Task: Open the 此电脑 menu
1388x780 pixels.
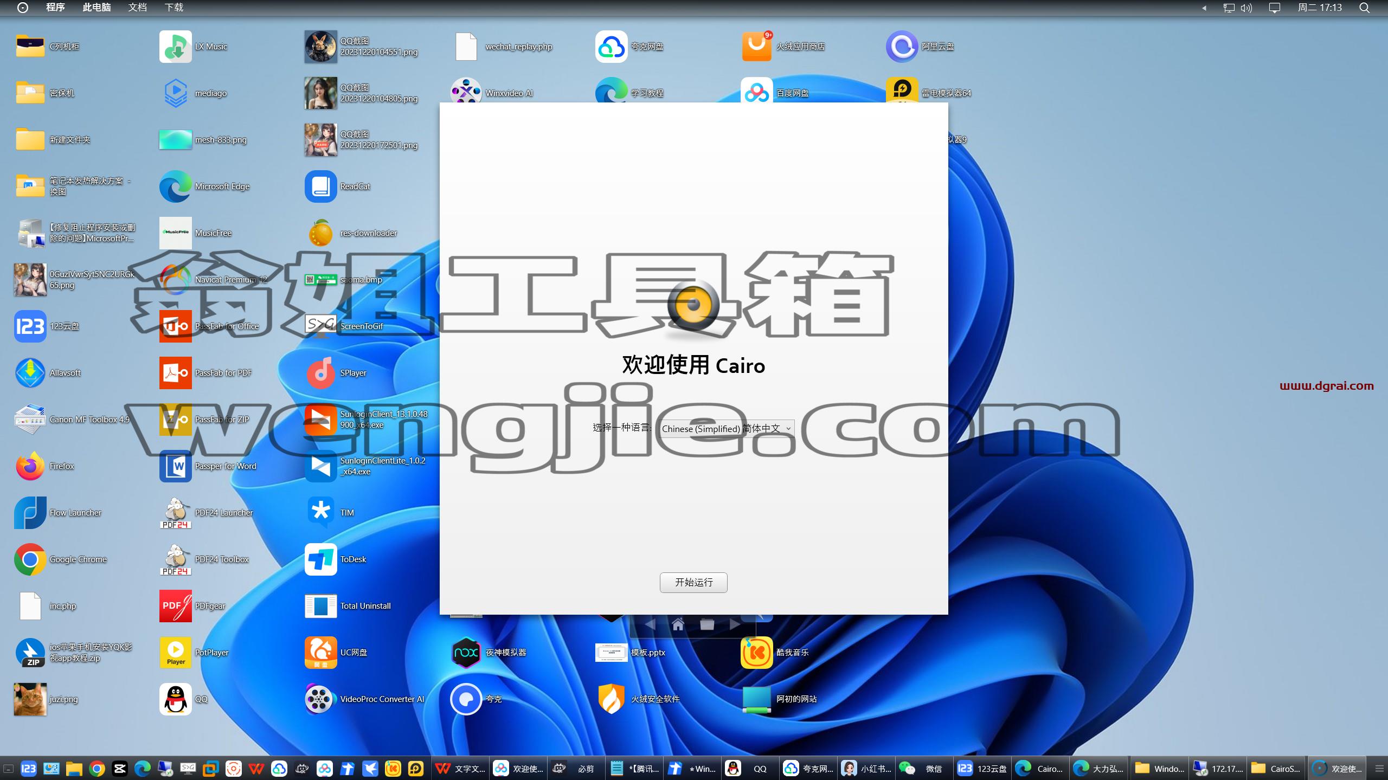Action: click(97, 8)
